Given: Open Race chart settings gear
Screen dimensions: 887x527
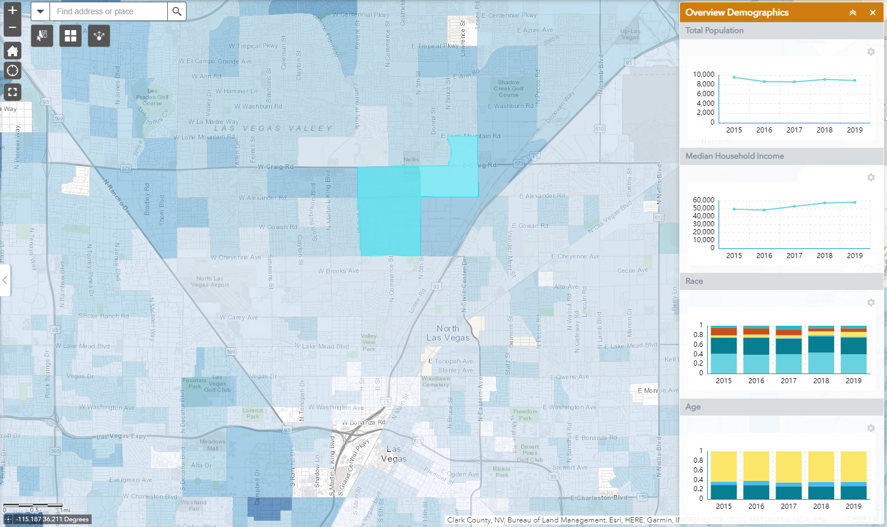Looking at the screenshot, I should [x=871, y=302].
